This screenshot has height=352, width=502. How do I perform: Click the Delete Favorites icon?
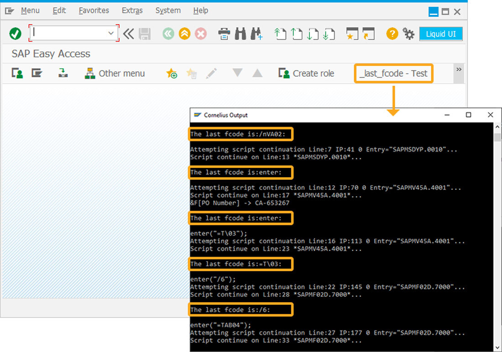click(x=192, y=74)
